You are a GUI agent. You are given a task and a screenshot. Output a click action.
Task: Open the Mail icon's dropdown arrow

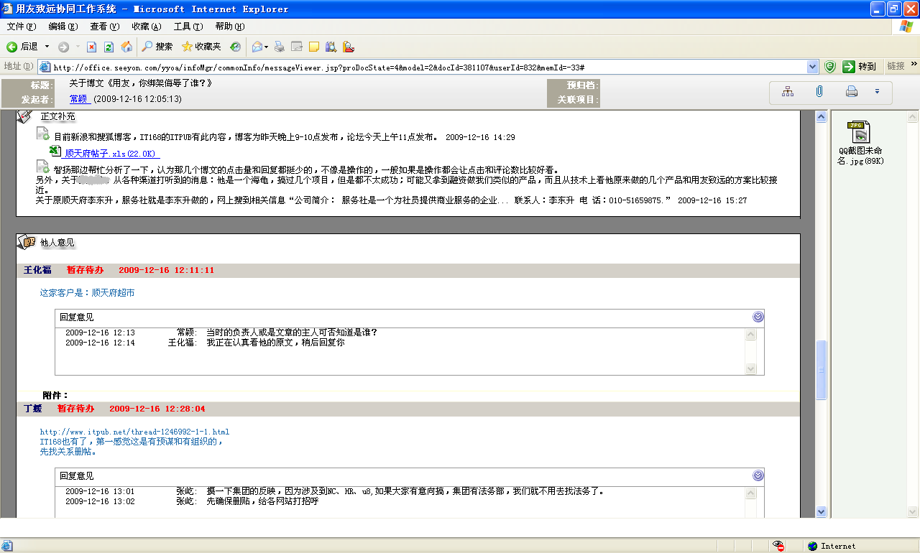(x=267, y=47)
